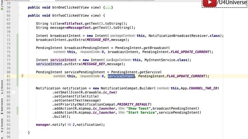
Task: Click mMessageText field on line 69
Action: 79,28
